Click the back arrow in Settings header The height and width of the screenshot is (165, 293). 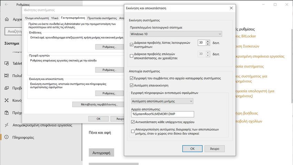(7, 5)
